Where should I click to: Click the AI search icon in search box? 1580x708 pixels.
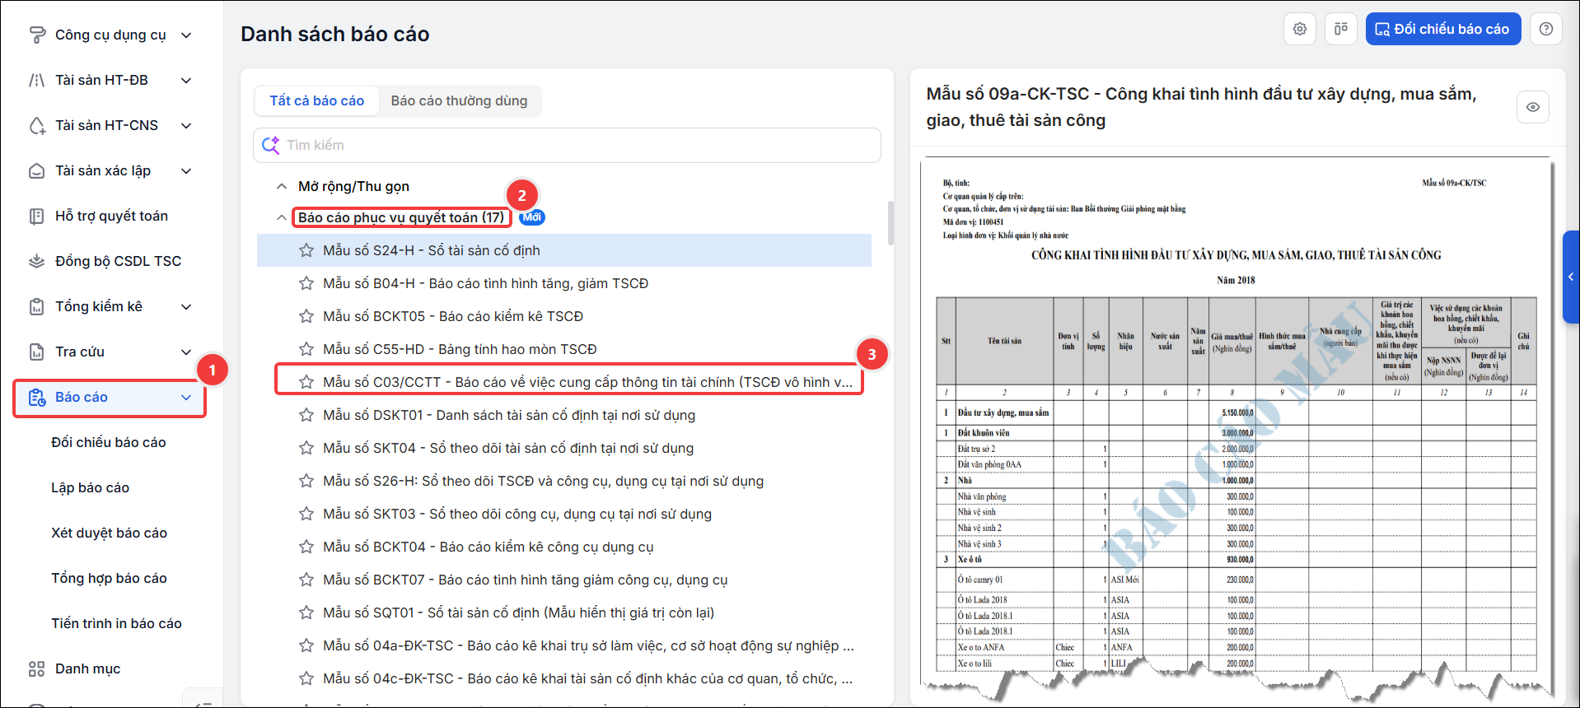pyautogui.click(x=271, y=145)
